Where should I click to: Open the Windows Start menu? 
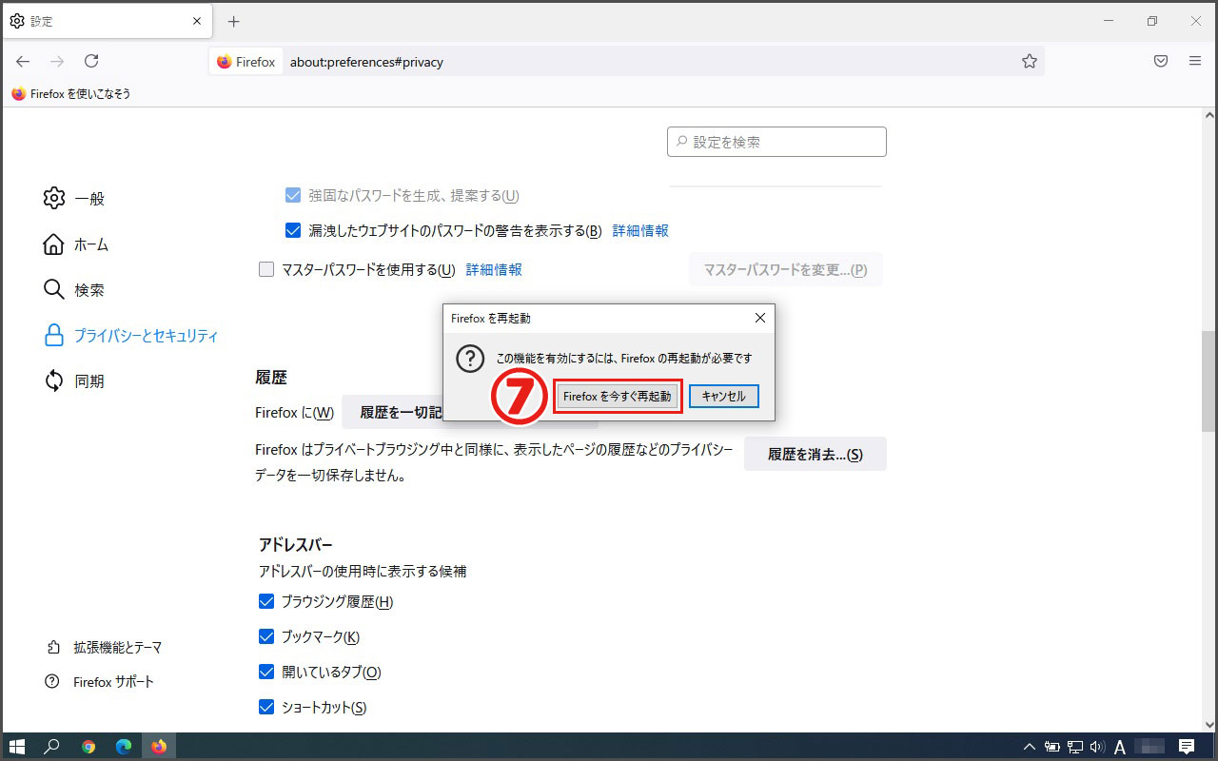click(x=17, y=747)
